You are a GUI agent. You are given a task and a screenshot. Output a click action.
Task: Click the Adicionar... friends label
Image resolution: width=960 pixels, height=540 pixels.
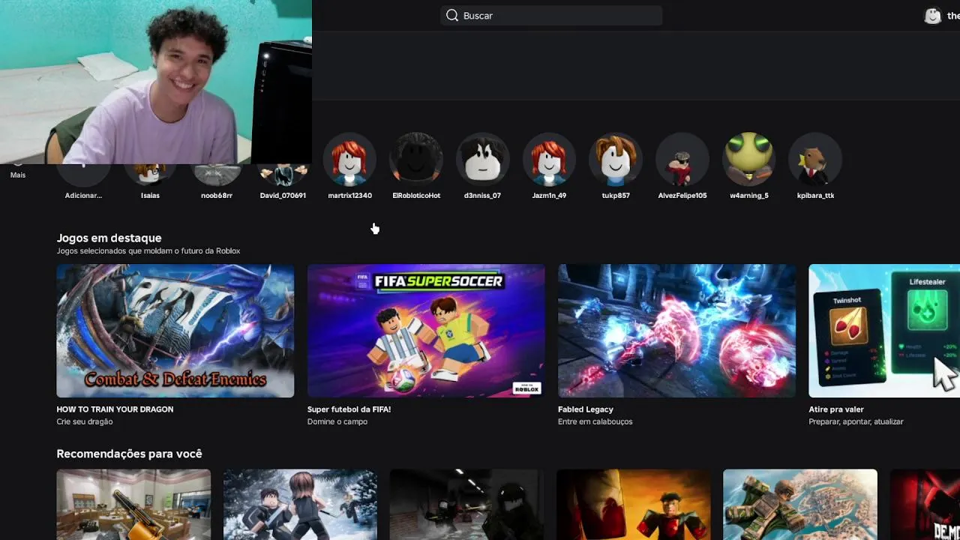(83, 196)
